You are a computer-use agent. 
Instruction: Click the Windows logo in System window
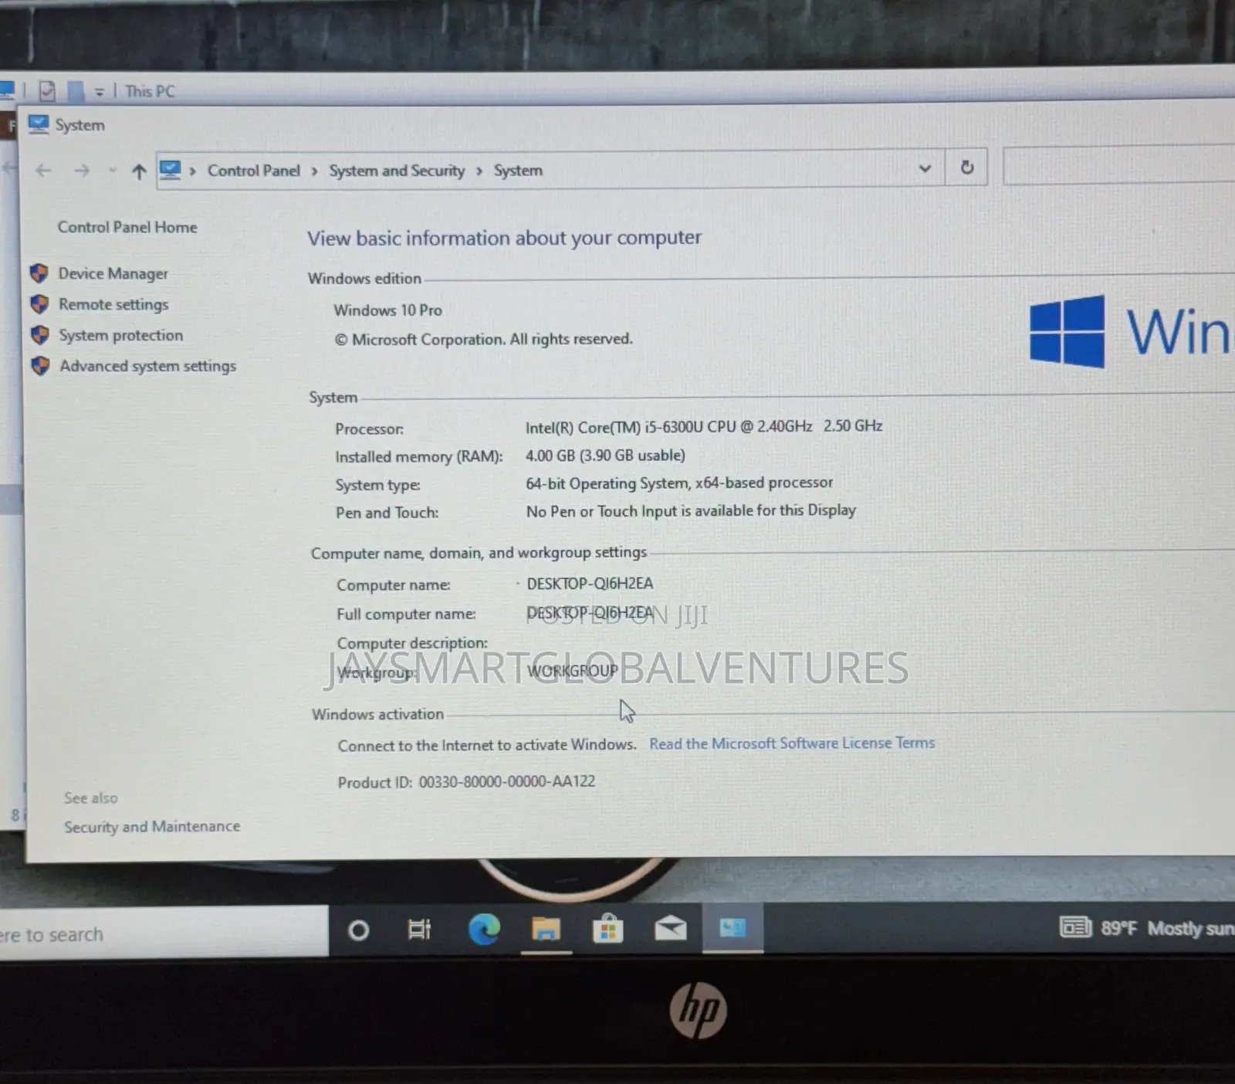[1068, 331]
